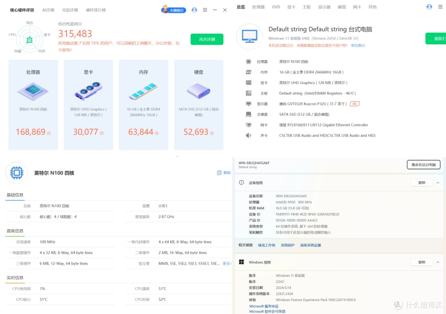Open hamburger menu in overview window
446x314 pixels.
(440, 7)
